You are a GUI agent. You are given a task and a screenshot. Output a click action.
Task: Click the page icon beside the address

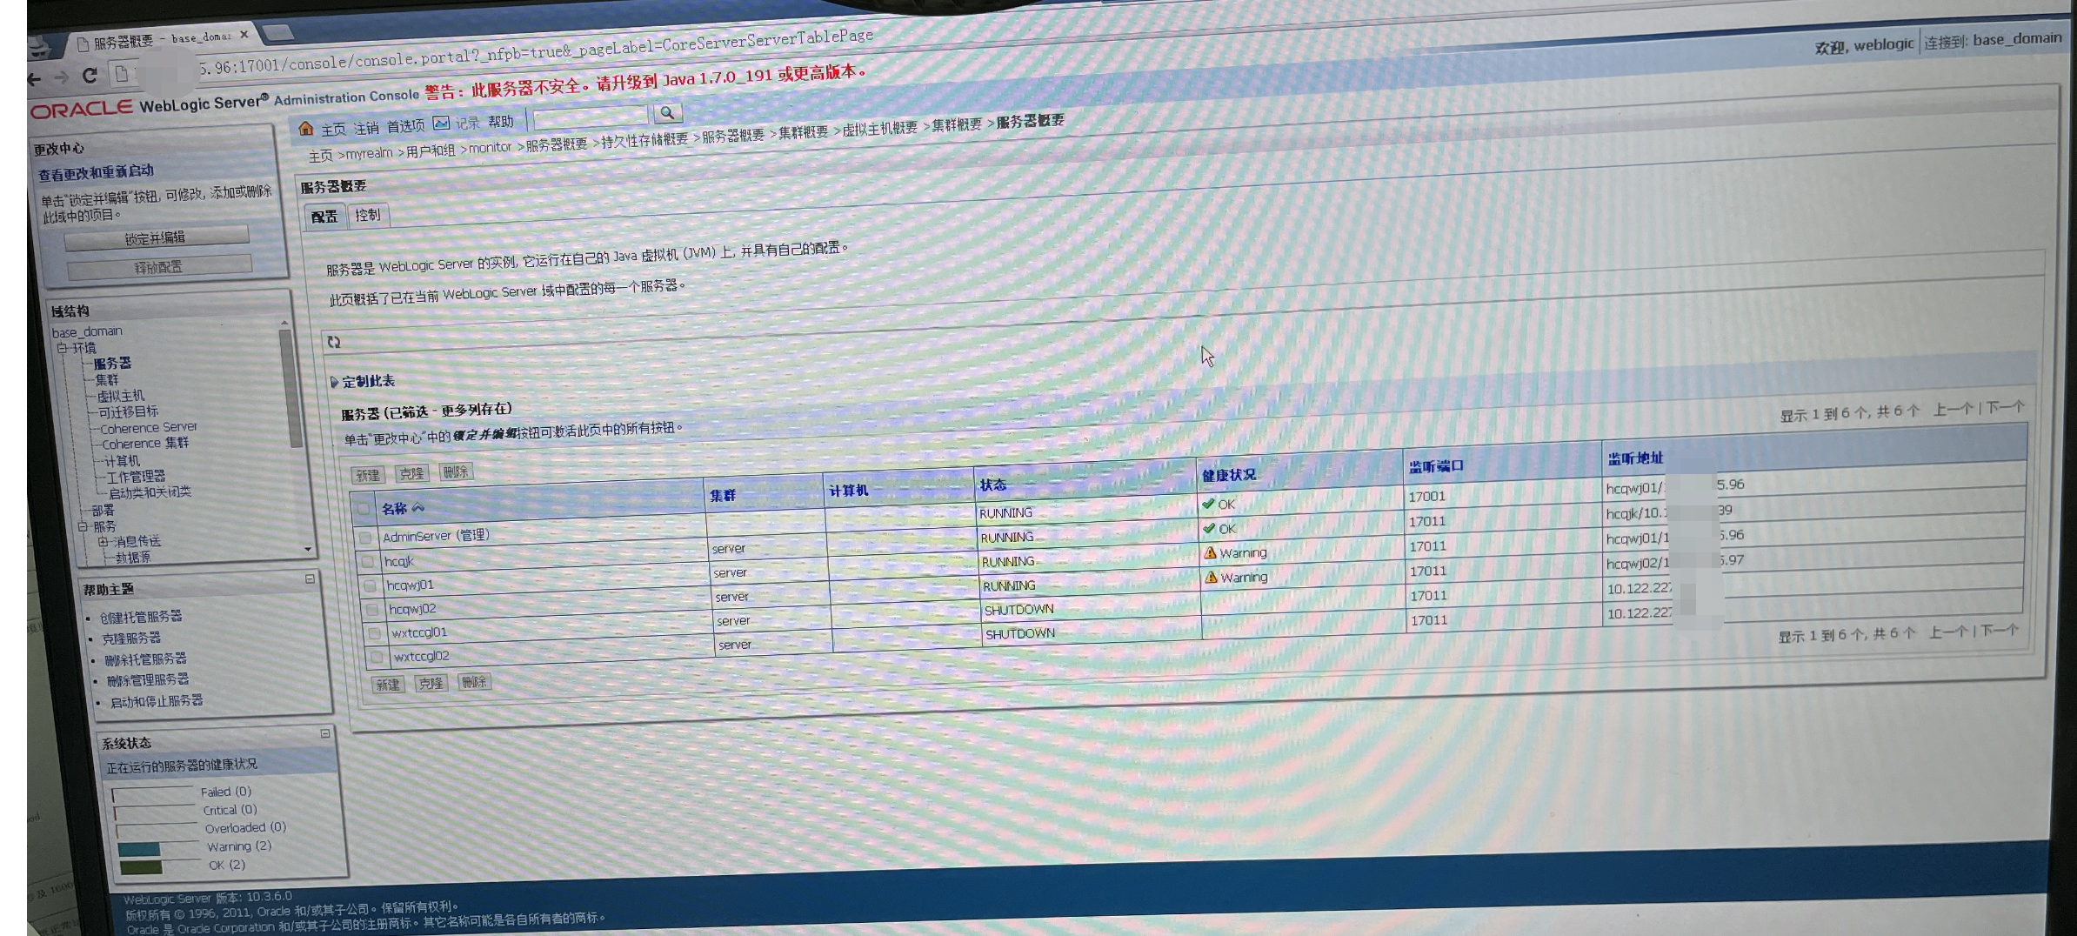click(x=122, y=74)
